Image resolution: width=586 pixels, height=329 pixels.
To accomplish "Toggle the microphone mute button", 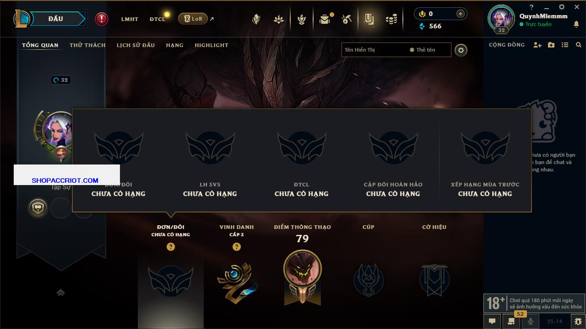I will [x=531, y=321].
